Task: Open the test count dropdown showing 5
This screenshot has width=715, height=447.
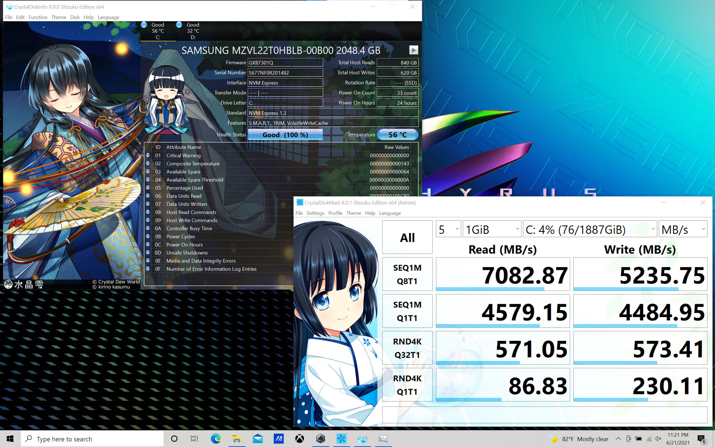Action: [449, 229]
